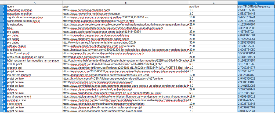Click the sumTFIDFBodyFrequency header cell
The image size is (275, 113).
[x=256, y=6]
